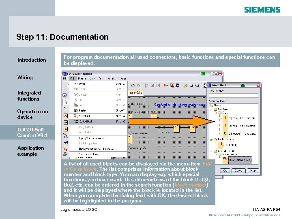This screenshot has height=219, width=292.
Task: Click the yellow highlighter toolbar icon
Action: pyautogui.click(x=185, y=86)
